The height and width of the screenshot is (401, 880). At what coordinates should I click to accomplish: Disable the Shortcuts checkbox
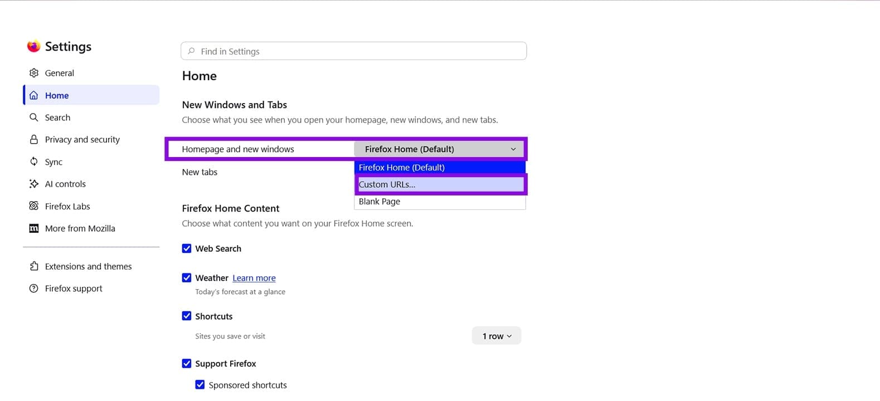187,316
